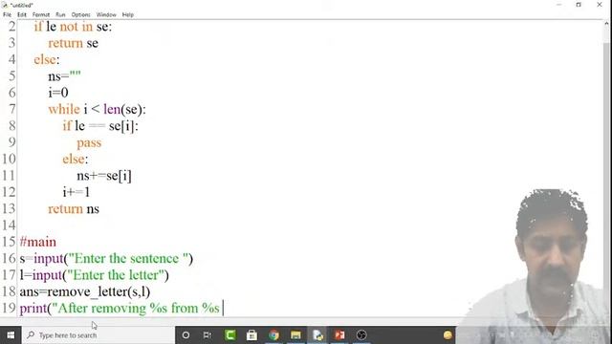Click the print 'After removing' line
Viewport: 612px width, 344px height.
pos(120,308)
